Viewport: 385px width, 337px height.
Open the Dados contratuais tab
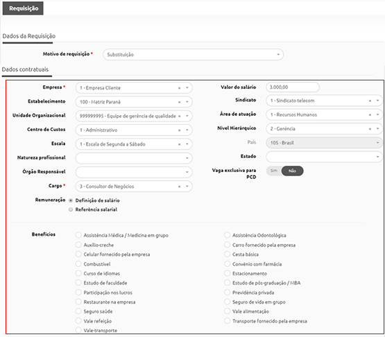(x=25, y=69)
